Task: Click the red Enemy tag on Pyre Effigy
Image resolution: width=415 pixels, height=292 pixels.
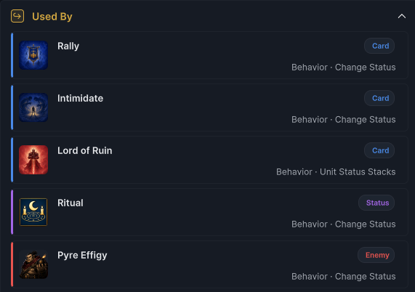Action: 376,255
